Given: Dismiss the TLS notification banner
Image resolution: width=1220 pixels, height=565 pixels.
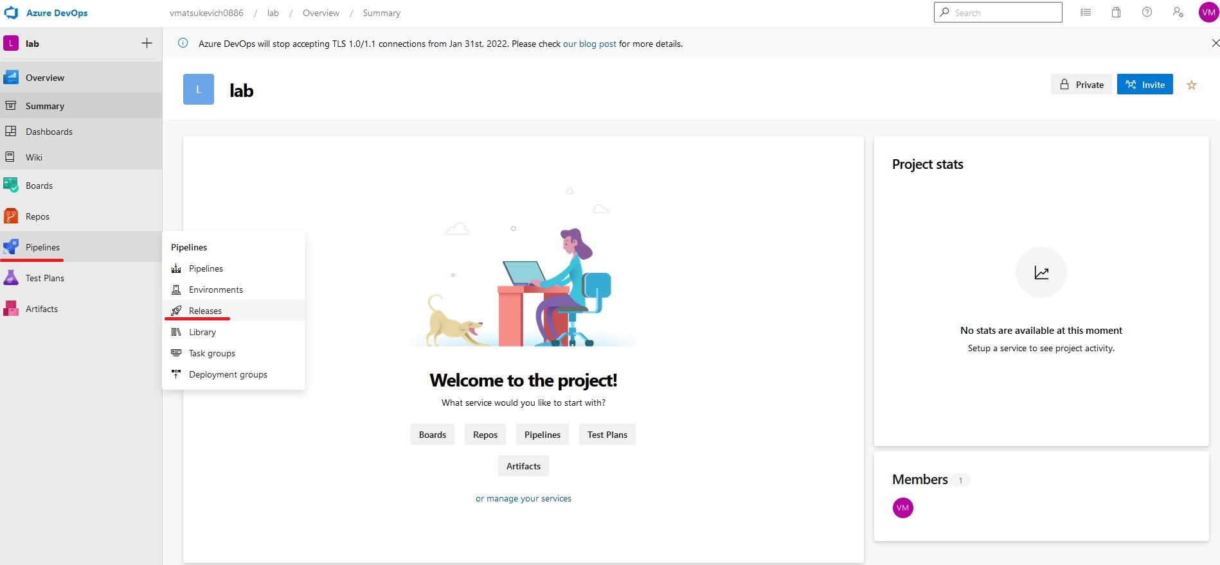Looking at the screenshot, I should tap(1215, 43).
